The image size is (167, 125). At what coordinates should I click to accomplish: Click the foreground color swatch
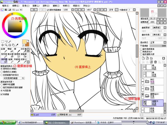click(x=24, y=42)
